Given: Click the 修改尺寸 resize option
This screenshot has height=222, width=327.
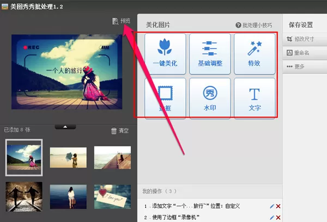Looking at the screenshot, I should click(x=305, y=39).
